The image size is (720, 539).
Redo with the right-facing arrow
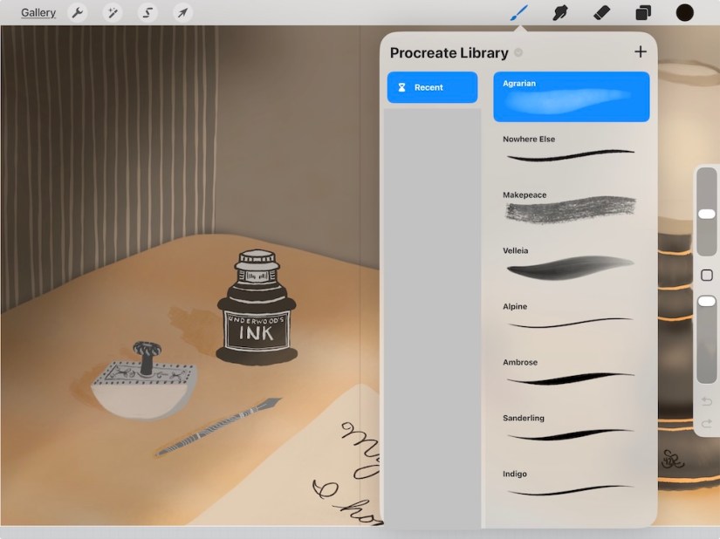(x=707, y=426)
